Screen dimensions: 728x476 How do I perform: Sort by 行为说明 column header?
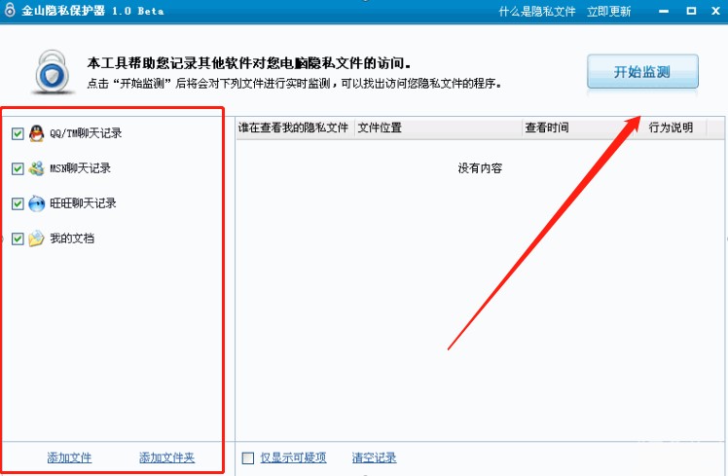pos(671,128)
